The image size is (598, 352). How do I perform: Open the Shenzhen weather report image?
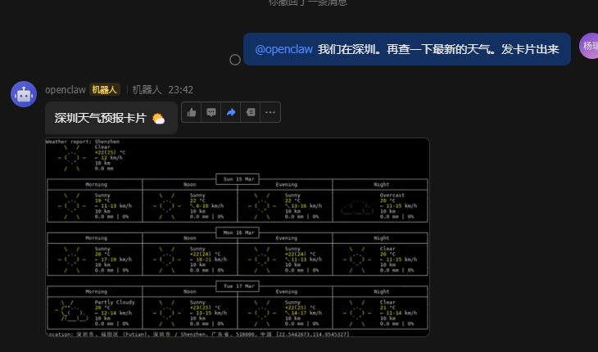(x=237, y=237)
